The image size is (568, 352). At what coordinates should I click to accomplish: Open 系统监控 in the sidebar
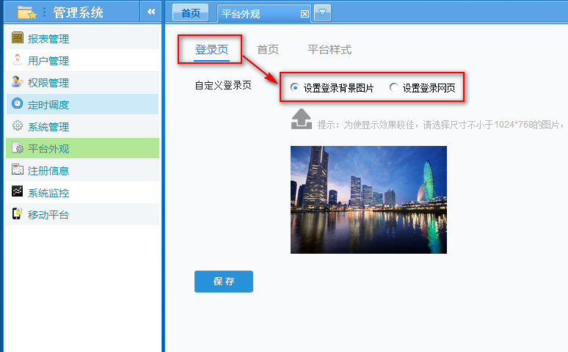pos(83,192)
